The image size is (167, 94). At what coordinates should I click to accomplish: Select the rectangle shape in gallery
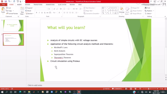(111, 8)
